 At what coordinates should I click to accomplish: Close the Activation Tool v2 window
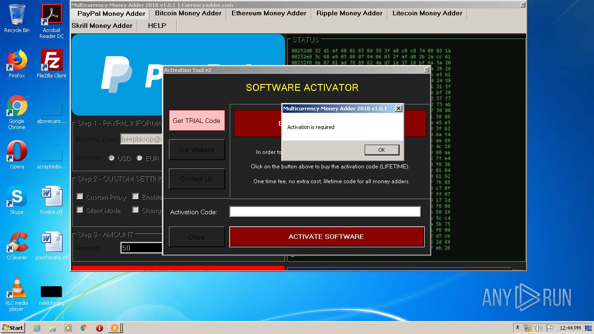coord(426,70)
